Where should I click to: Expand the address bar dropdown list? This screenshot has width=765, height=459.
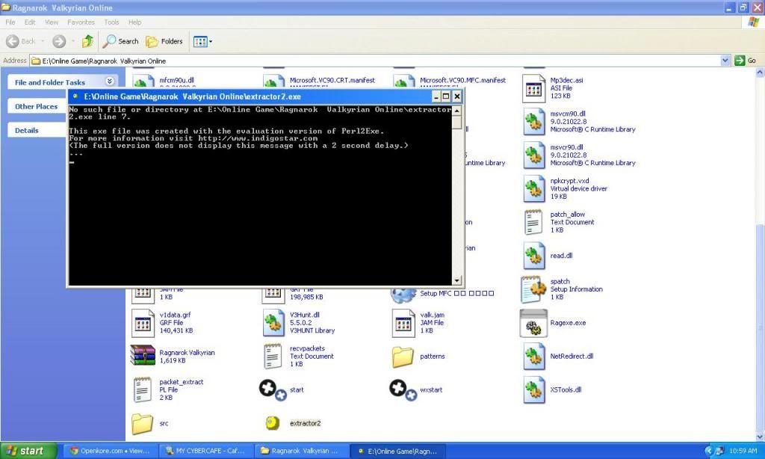pyautogui.click(x=725, y=61)
